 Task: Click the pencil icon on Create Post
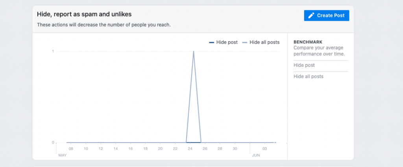pyautogui.click(x=311, y=15)
